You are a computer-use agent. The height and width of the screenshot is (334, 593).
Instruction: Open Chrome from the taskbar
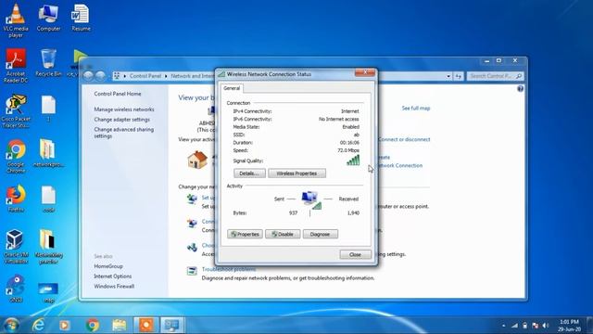(x=93, y=325)
